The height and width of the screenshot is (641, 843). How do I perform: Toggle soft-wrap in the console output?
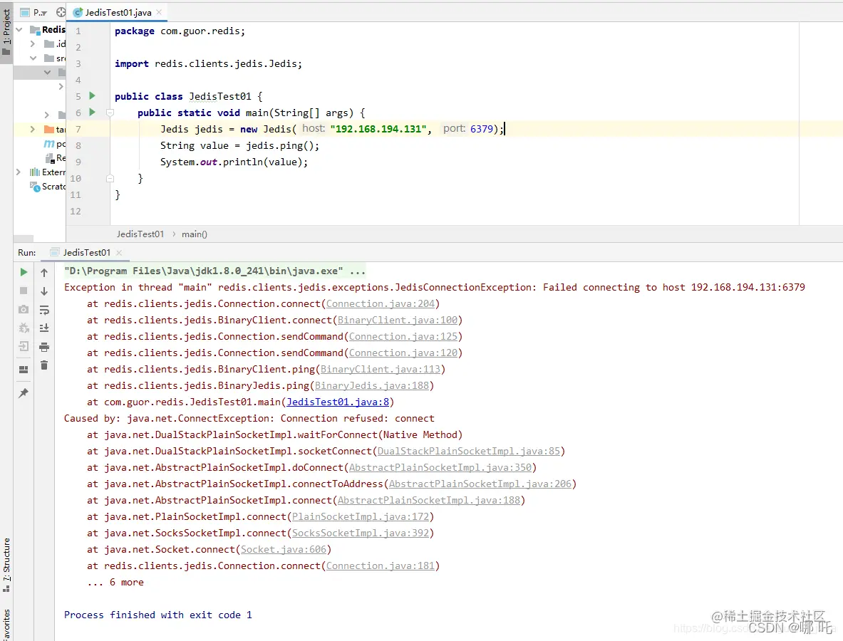tap(44, 310)
